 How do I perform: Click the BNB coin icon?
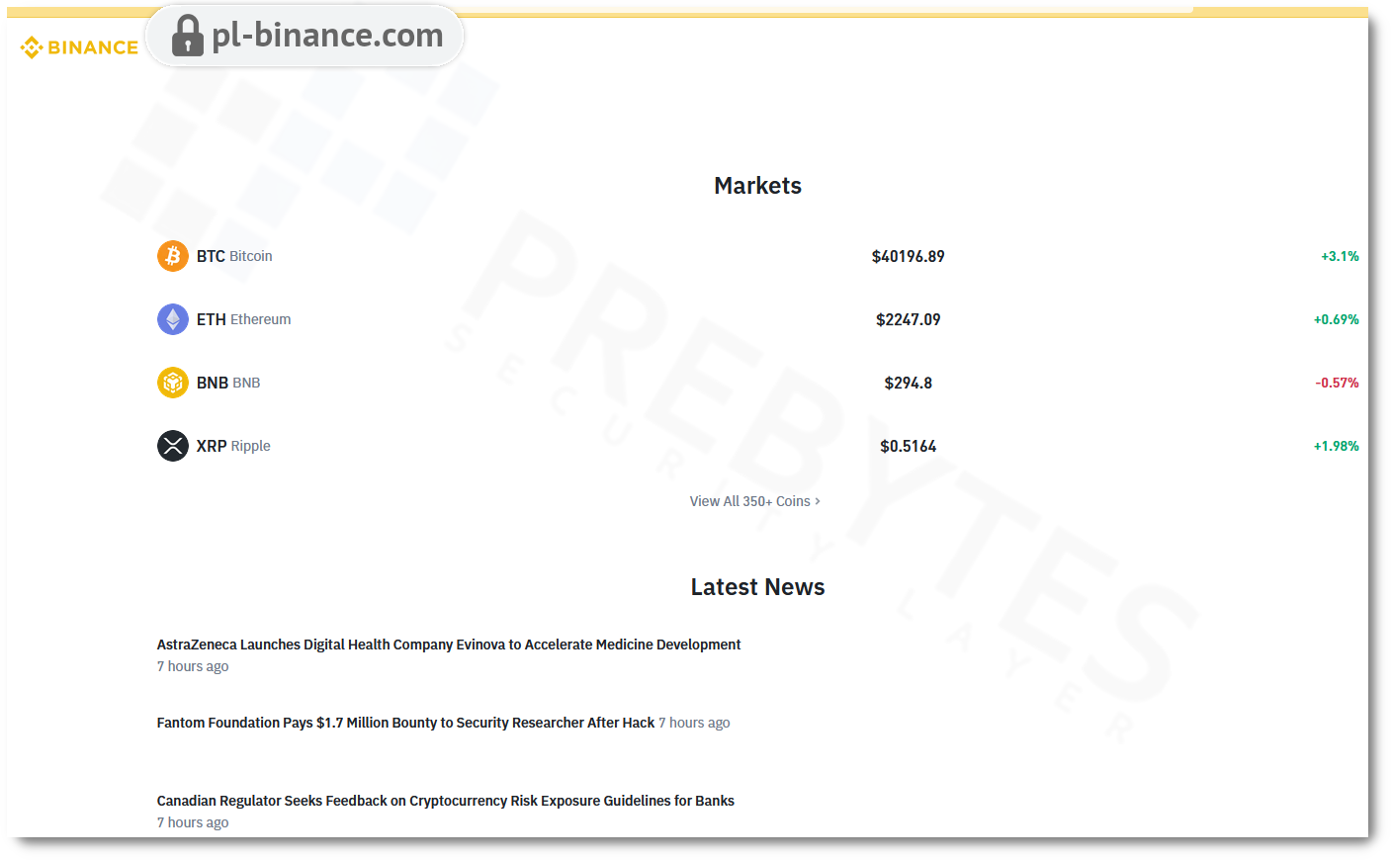click(173, 383)
